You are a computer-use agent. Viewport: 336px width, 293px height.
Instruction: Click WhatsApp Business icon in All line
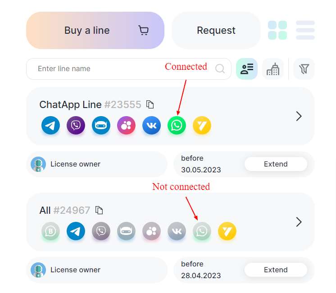tap(50, 231)
